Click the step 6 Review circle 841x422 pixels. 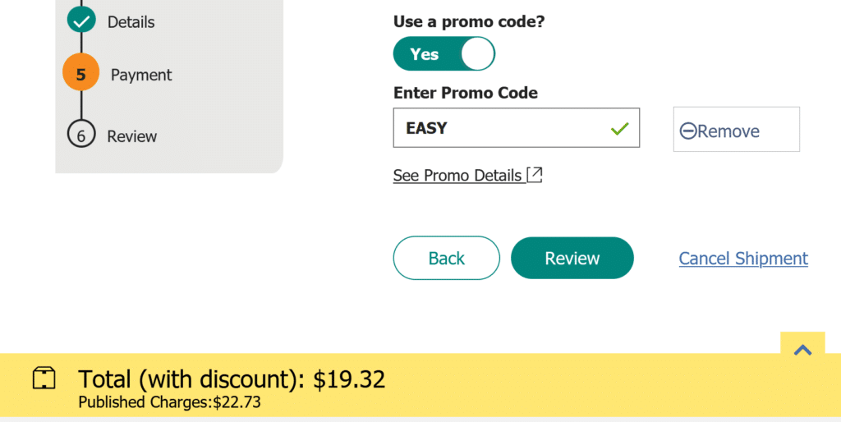[81, 134]
